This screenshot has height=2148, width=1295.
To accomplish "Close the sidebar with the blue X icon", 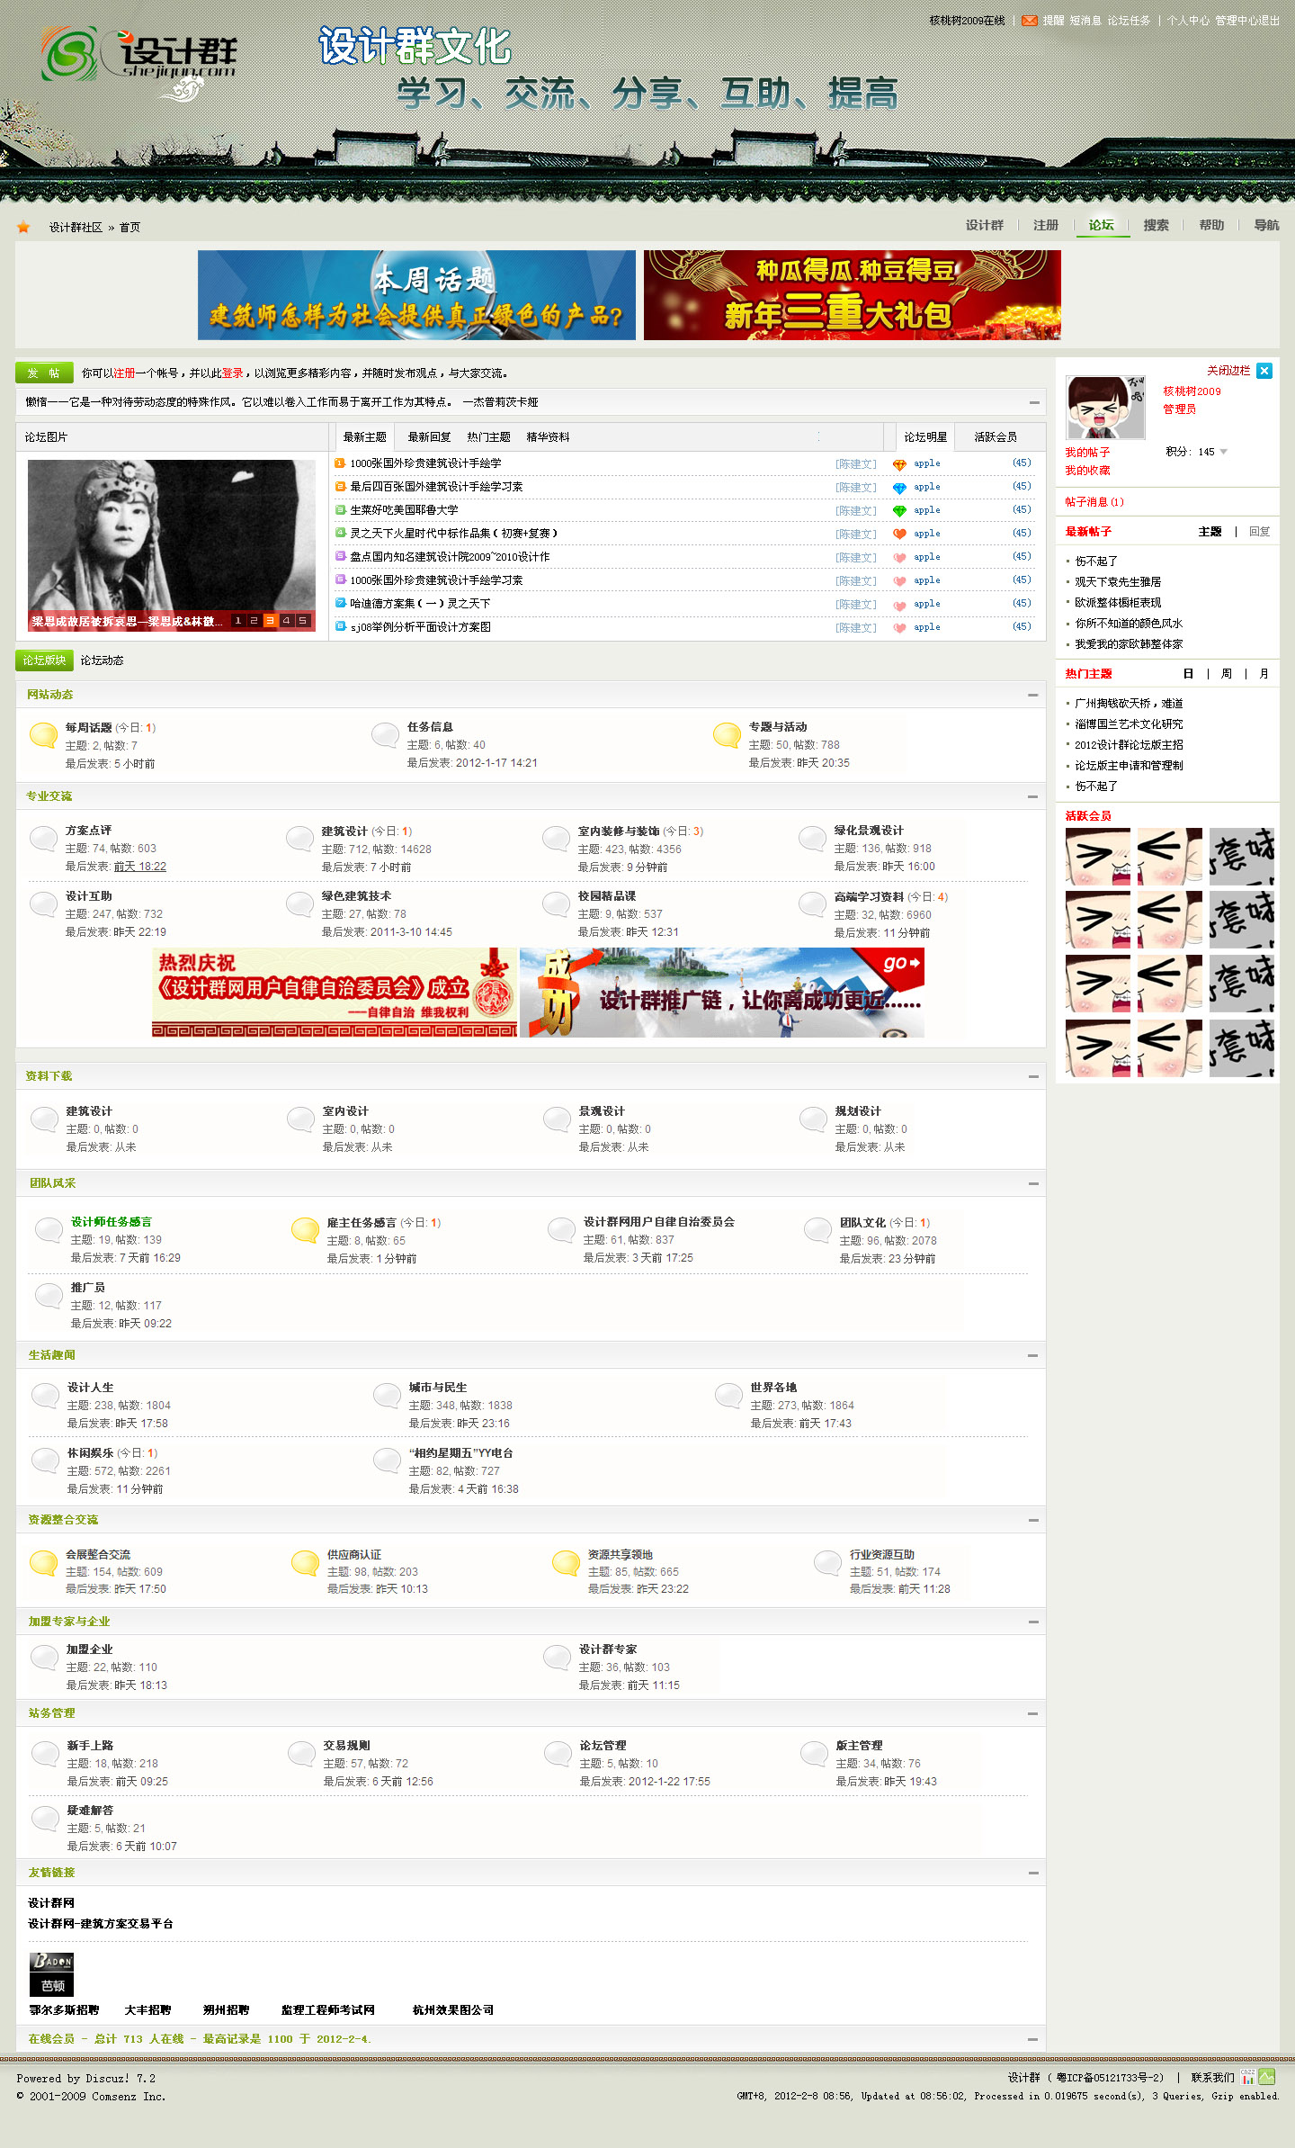I will tap(1264, 371).
